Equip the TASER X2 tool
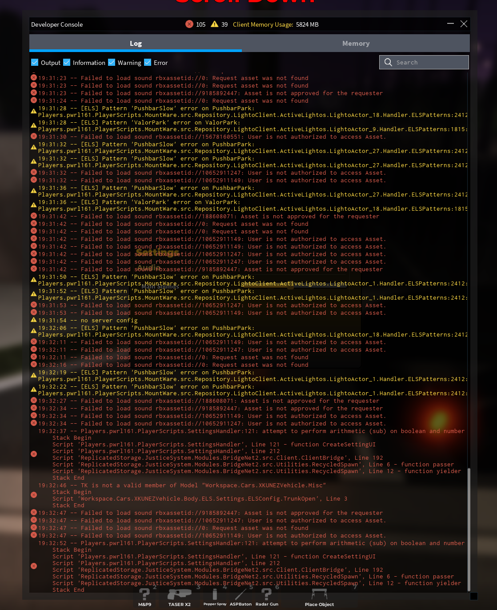Screen dimensions: 497x610 pyautogui.click(x=179, y=596)
